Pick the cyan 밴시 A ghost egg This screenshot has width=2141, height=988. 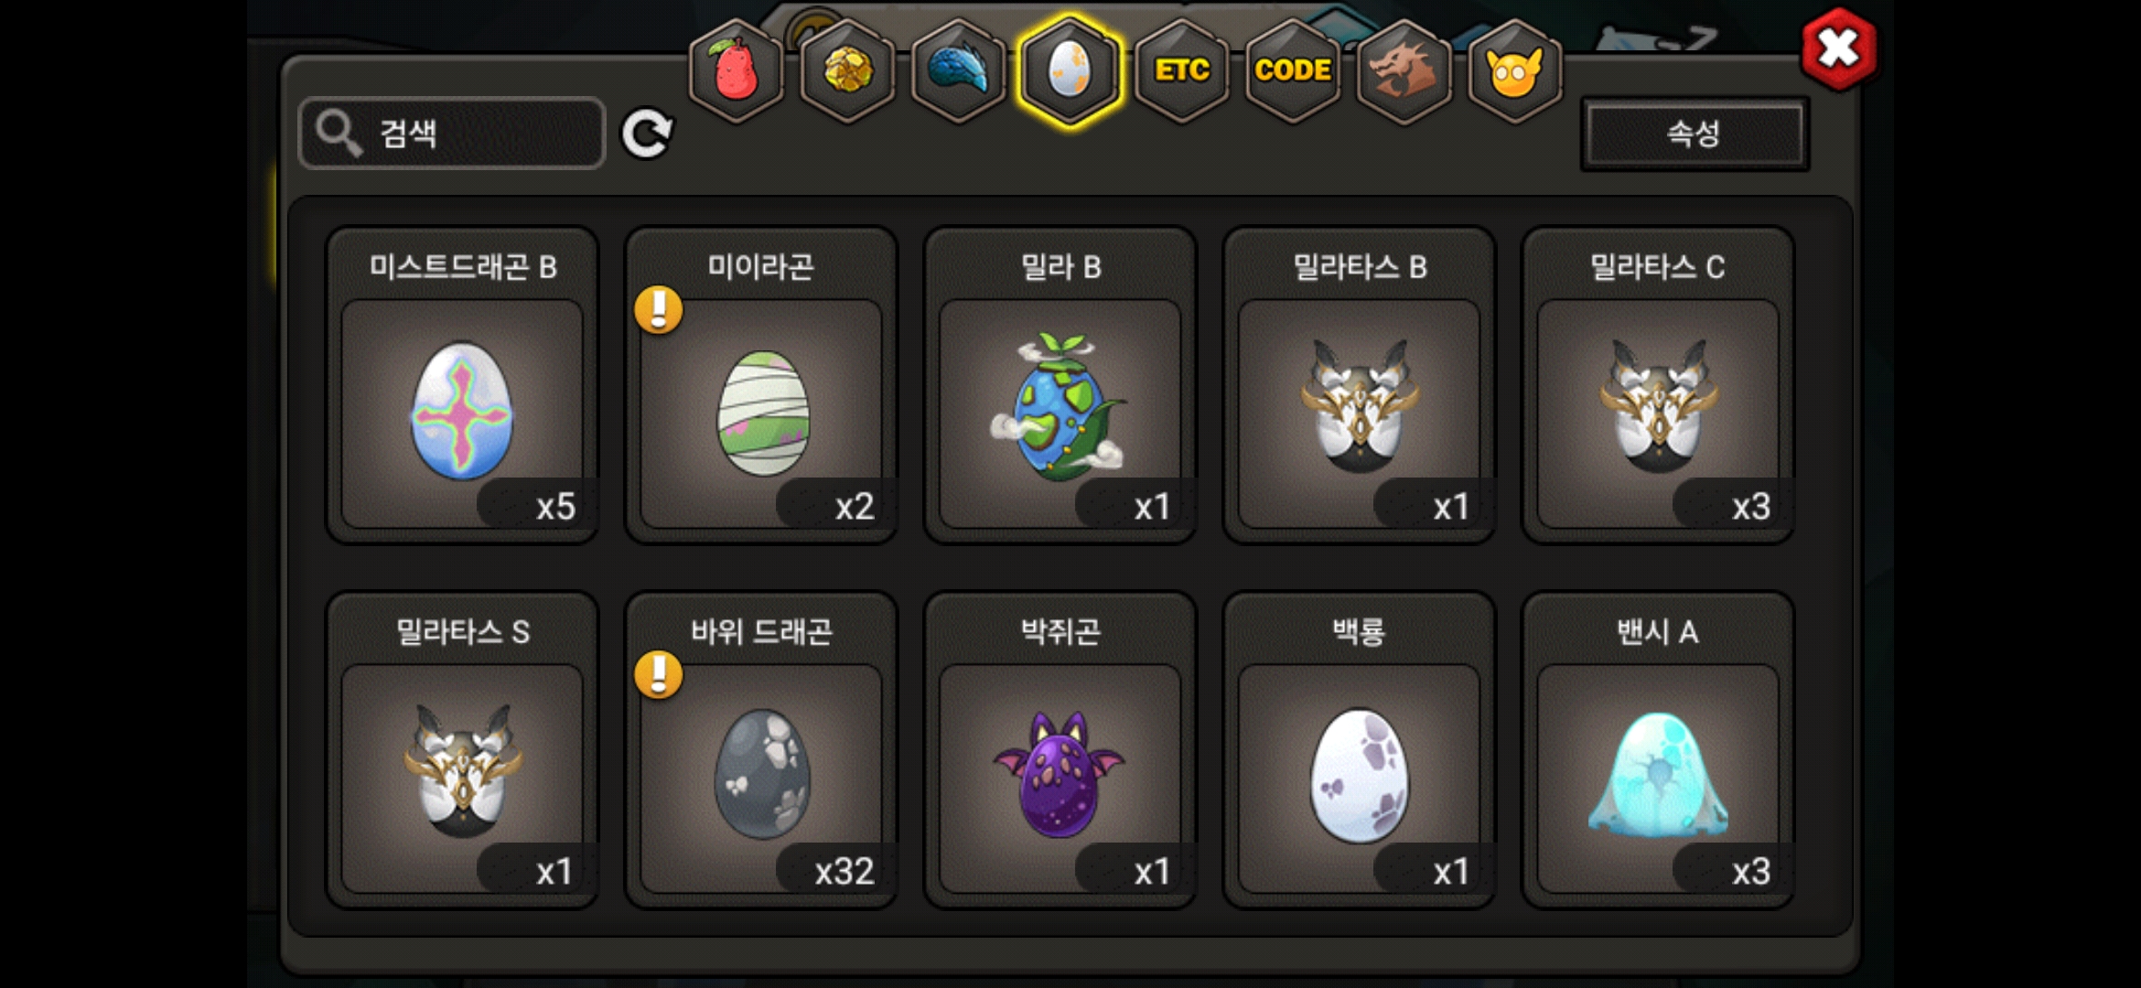[x=1658, y=750]
